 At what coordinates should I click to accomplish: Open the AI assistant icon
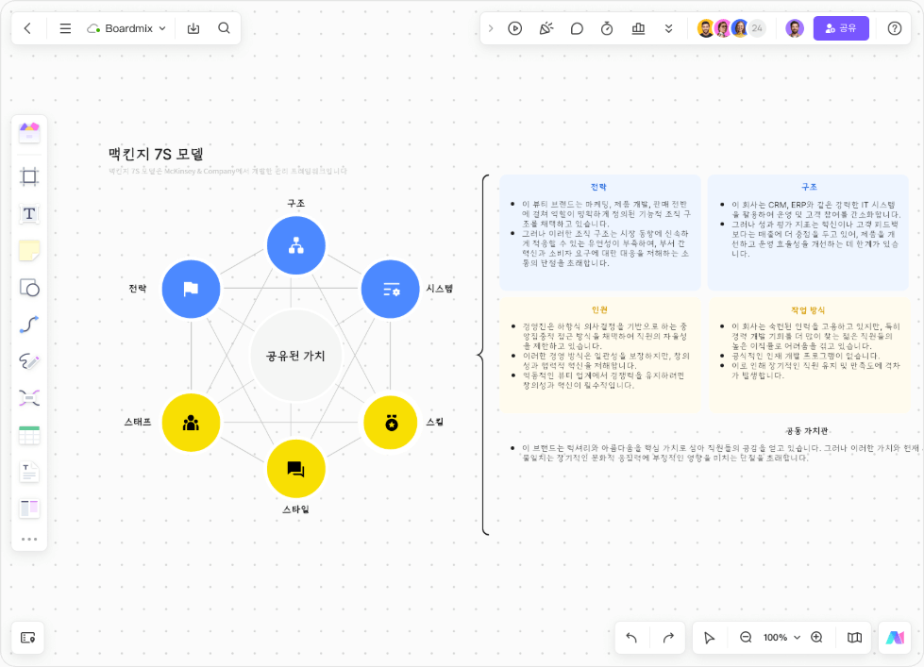pos(895,638)
